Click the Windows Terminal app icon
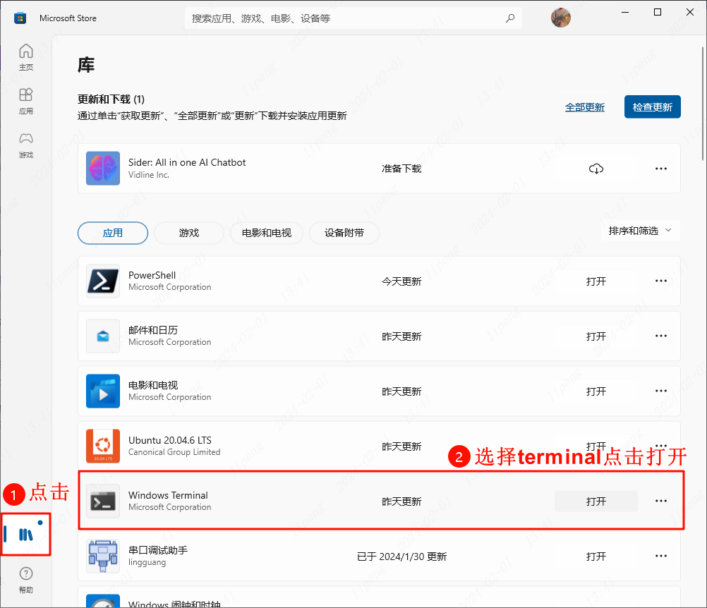This screenshot has height=608, width=707. click(x=103, y=501)
